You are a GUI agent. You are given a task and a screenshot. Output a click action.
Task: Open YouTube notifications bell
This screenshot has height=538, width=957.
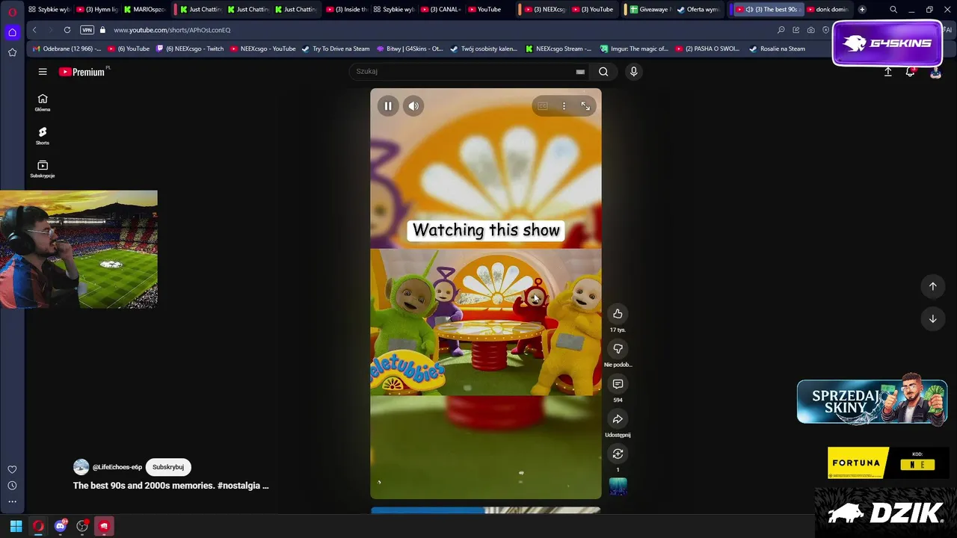[x=910, y=72]
